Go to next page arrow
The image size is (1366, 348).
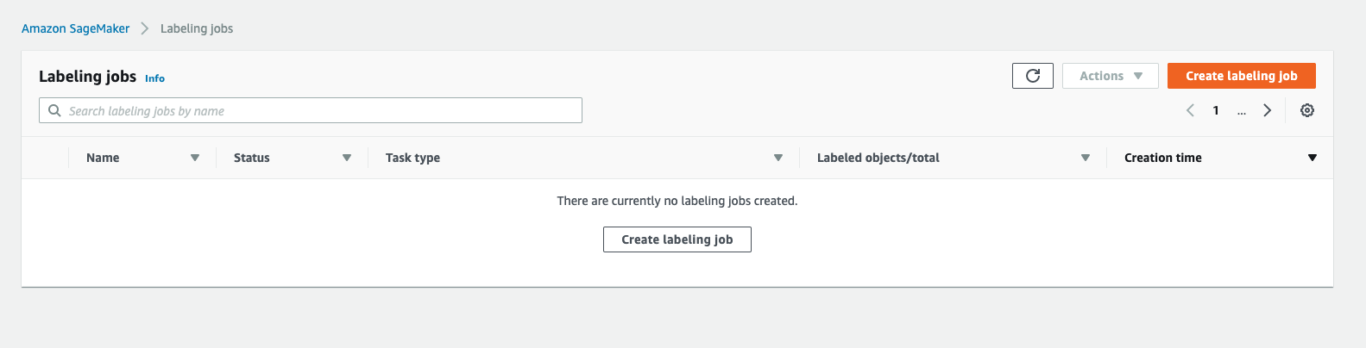click(1267, 110)
